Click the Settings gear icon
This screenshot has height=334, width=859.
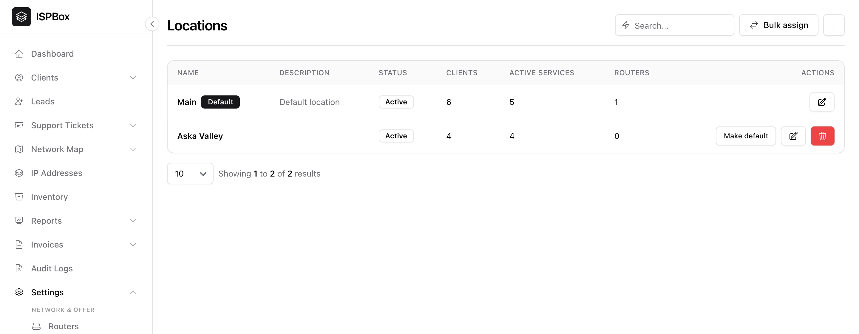pyautogui.click(x=19, y=292)
